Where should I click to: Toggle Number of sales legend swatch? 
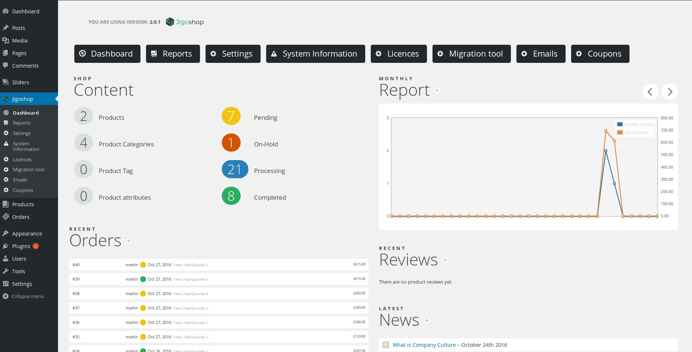pyautogui.click(x=620, y=124)
